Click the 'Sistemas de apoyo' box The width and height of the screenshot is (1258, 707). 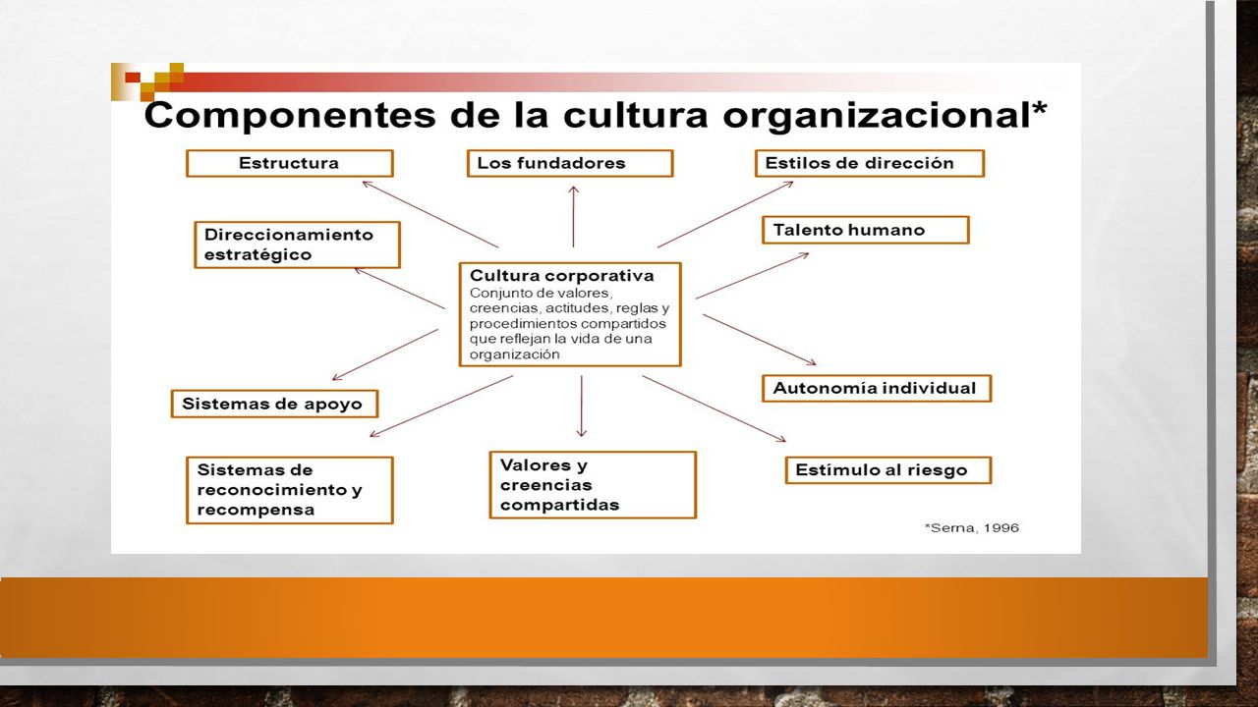click(x=274, y=404)
